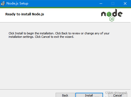
Task: Click the 'Ready to install Node.js' heading
Action: (25, 14)
